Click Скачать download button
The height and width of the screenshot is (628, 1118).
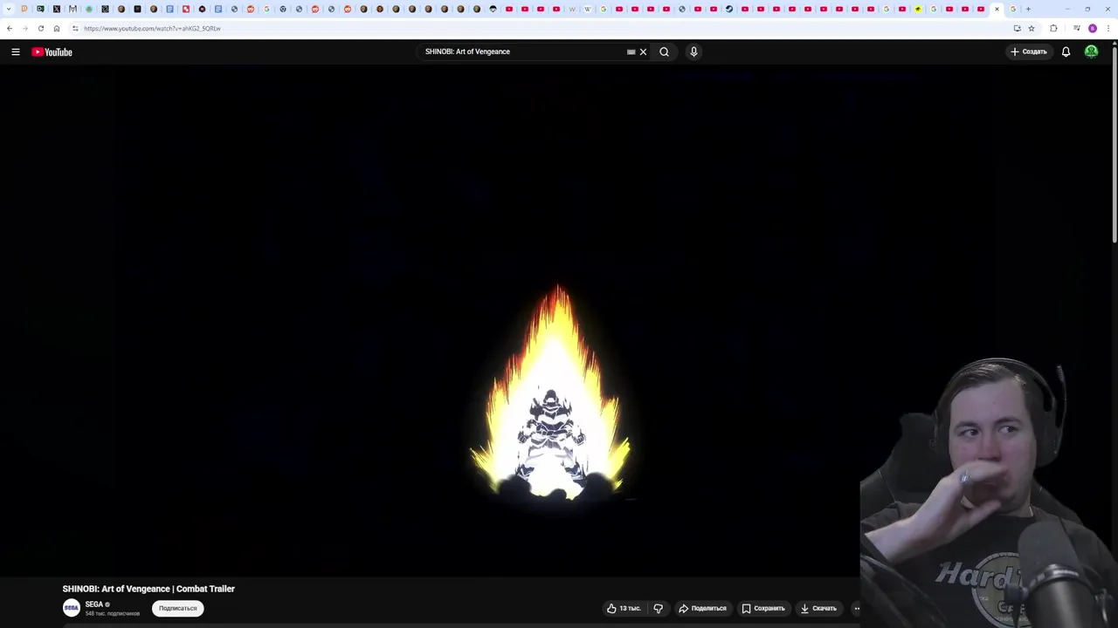click(818, 608)
